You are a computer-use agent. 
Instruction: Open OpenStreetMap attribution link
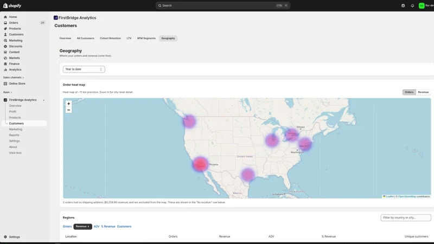(407, 196)
